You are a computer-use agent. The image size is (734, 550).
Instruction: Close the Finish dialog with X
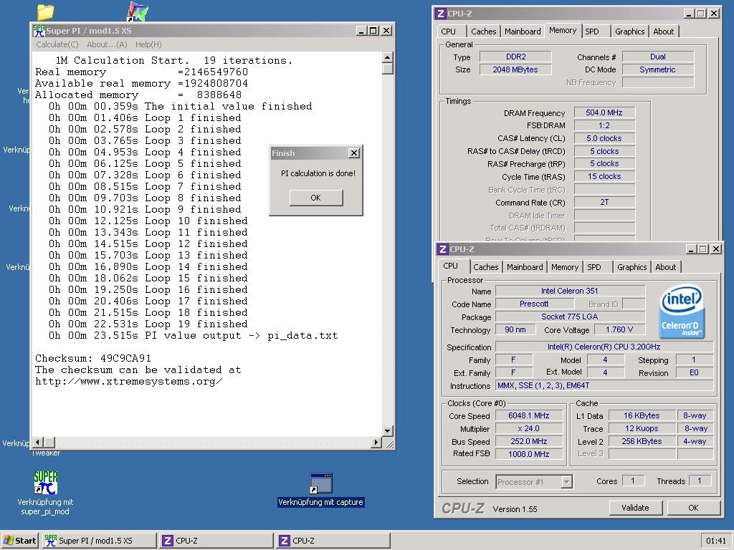pos(354,153)
